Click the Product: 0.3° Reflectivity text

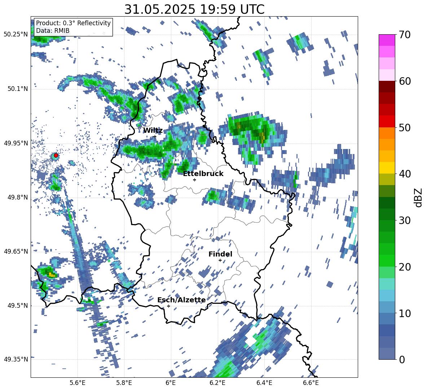[x=73, y=23]
